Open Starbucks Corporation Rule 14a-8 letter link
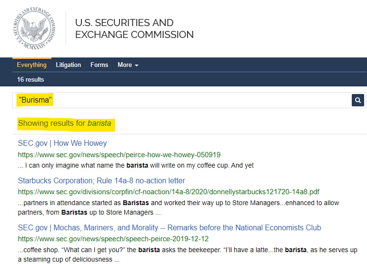The width and height of the screenshot is (367, 264). [x=101, y=180]
